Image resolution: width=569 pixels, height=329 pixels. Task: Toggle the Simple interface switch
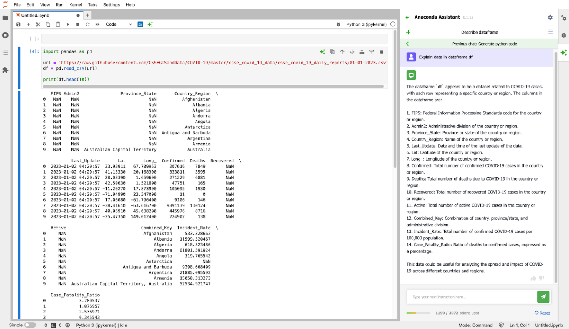pos(30,325)
